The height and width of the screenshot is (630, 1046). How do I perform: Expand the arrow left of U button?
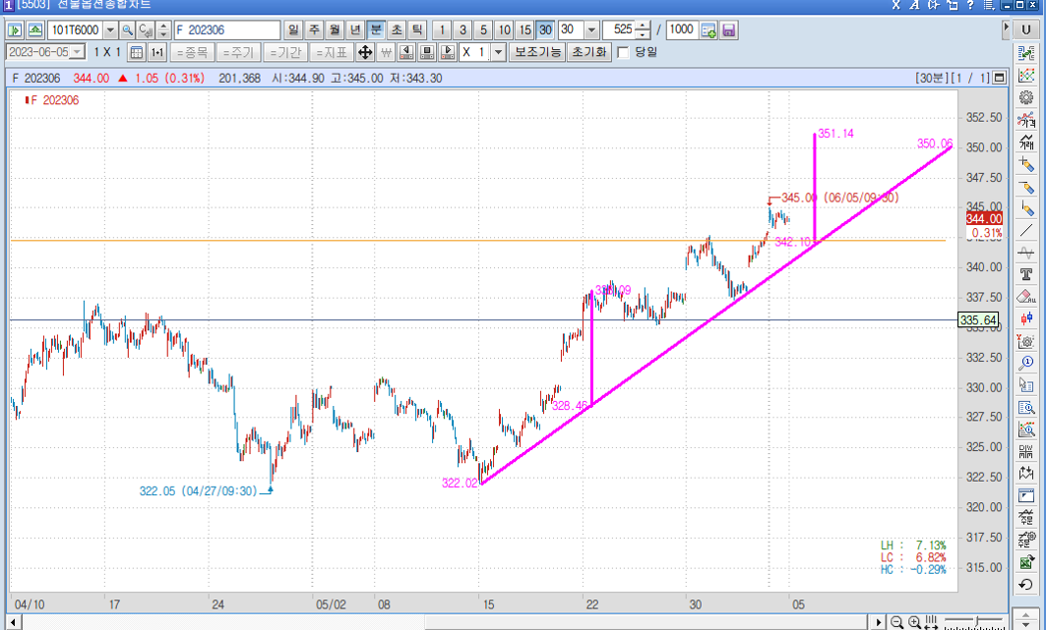1006,29
